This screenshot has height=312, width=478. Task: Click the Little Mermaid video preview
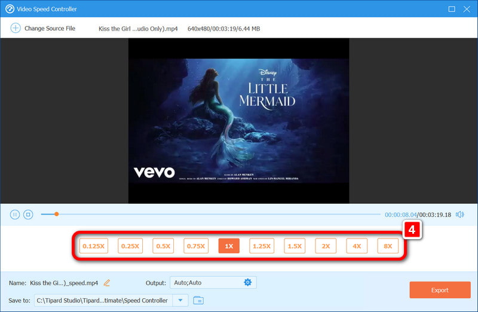(238, 121)
